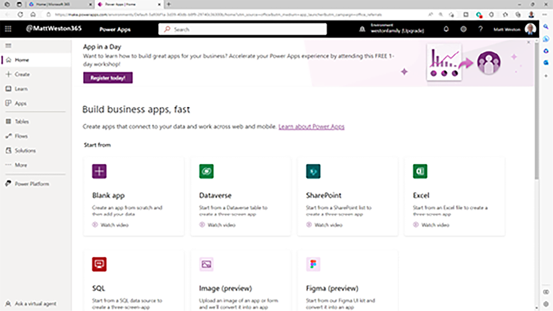The image size is (553, 311).
Task: Open the app launcher waffle icon
Action: point(8,29)
